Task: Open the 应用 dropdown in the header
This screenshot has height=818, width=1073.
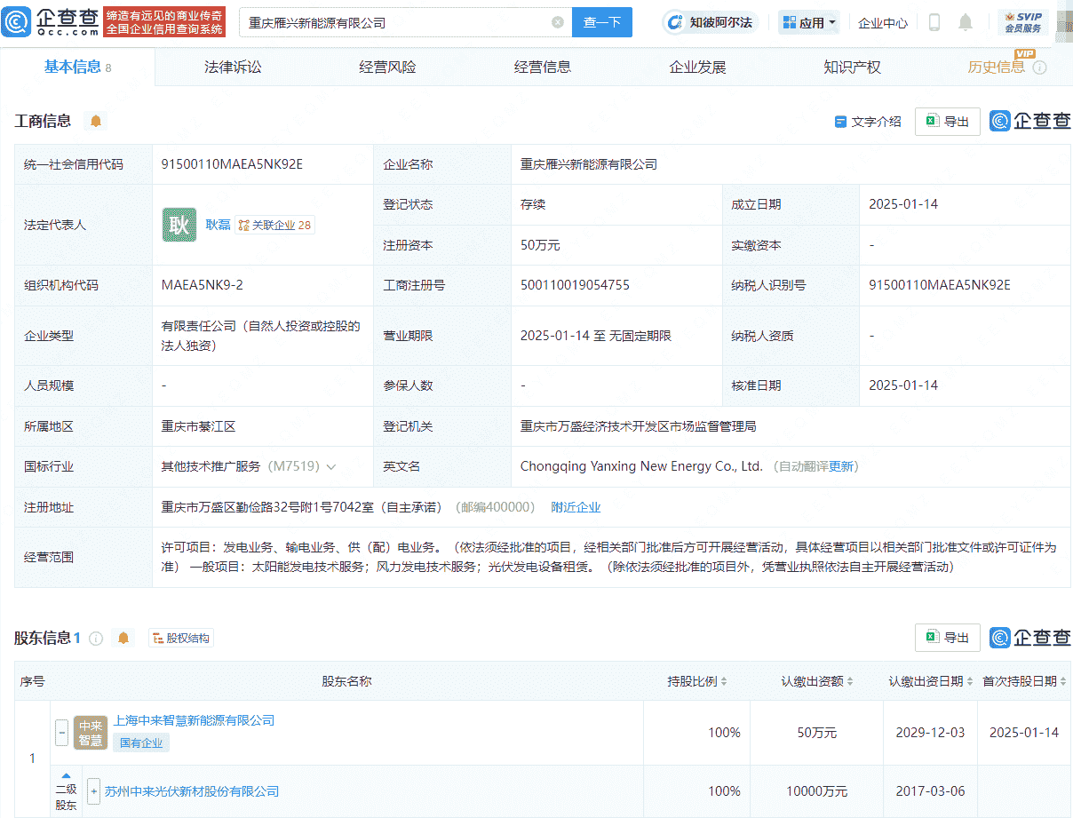Action: (x=808, y=21)
